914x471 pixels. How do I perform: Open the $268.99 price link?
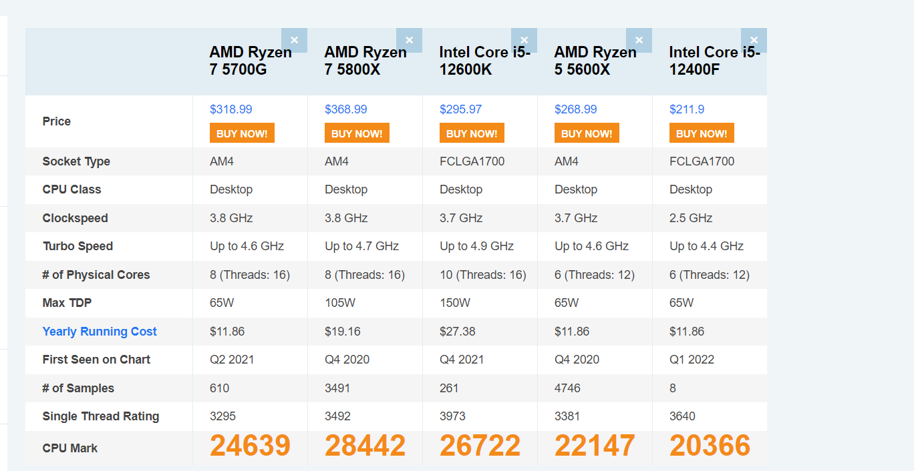576,109
